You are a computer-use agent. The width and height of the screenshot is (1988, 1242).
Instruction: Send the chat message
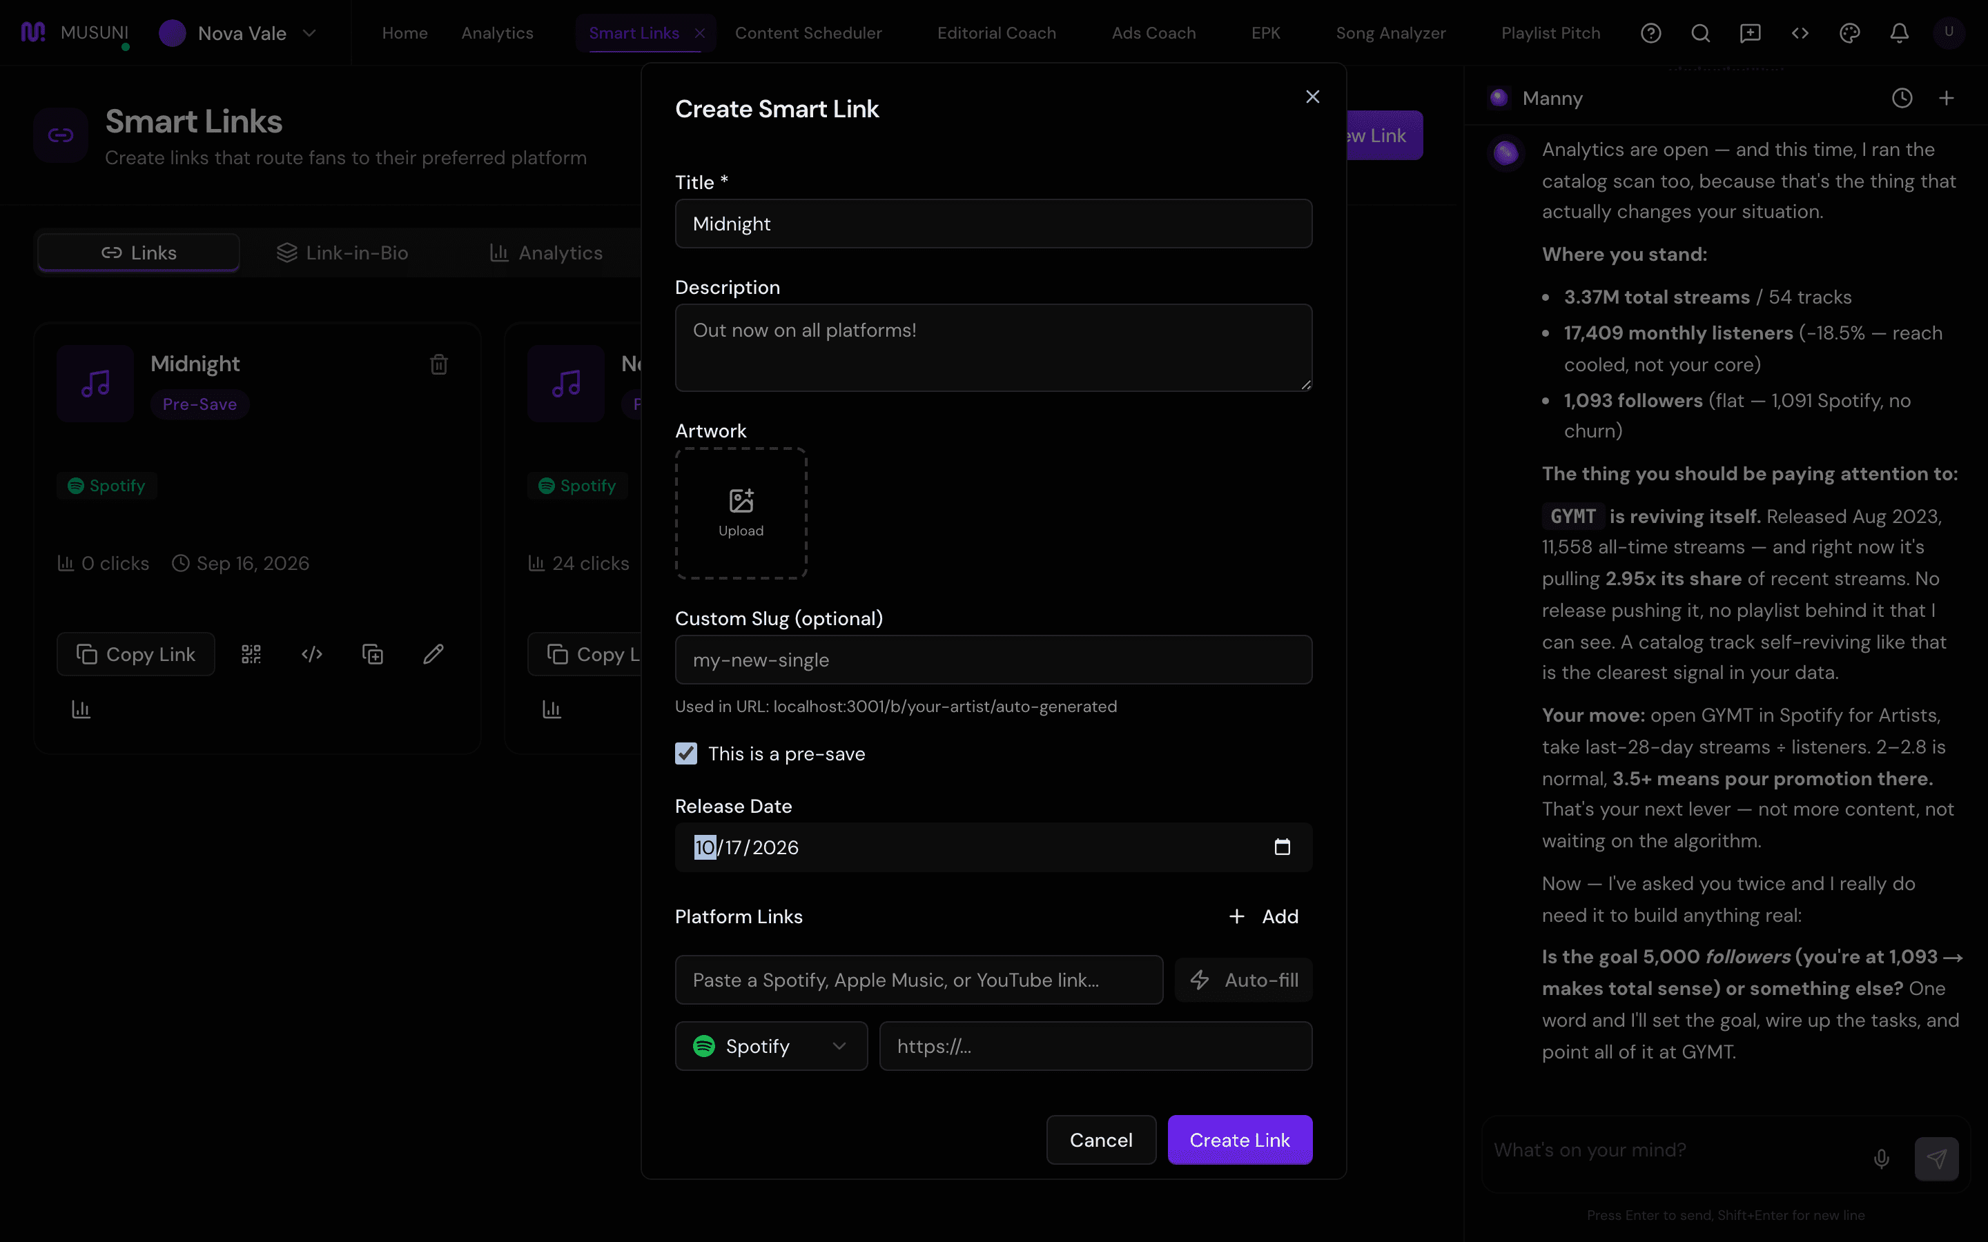1936,1159
